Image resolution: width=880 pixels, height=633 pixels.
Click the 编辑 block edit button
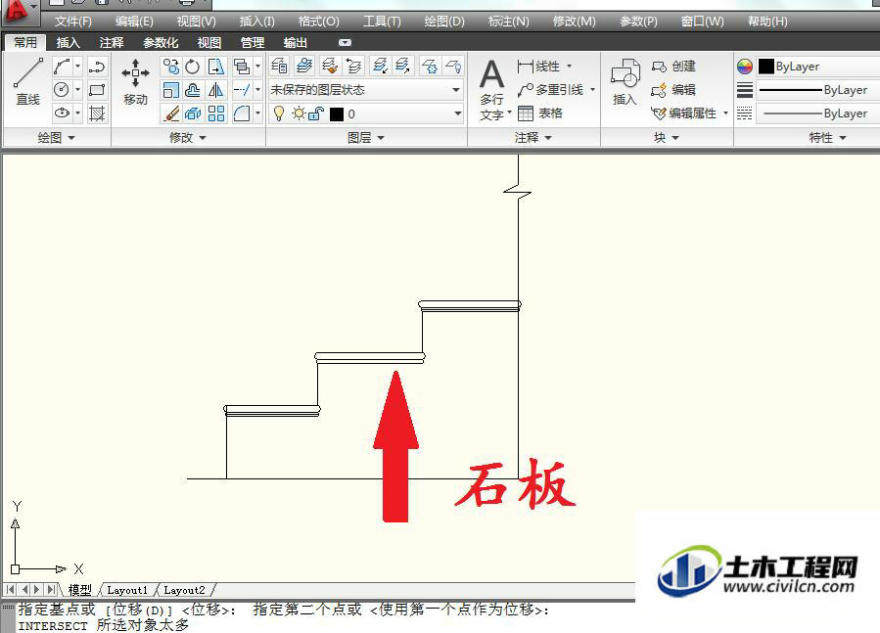(673, 90)
